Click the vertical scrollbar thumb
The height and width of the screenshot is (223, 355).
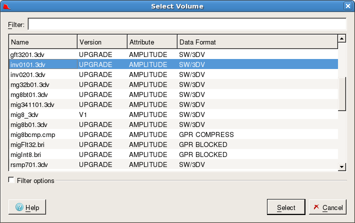[341, 94]
